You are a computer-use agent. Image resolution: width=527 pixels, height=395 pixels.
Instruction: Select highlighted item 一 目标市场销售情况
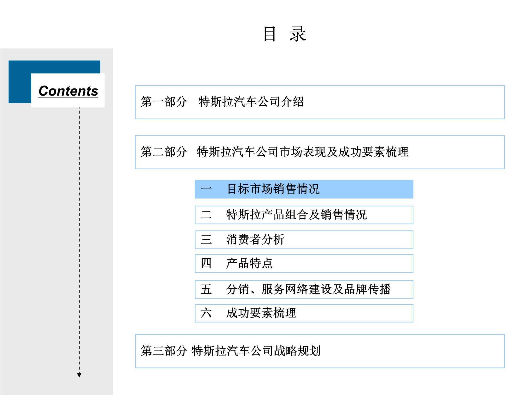click(x=304, y=189)
